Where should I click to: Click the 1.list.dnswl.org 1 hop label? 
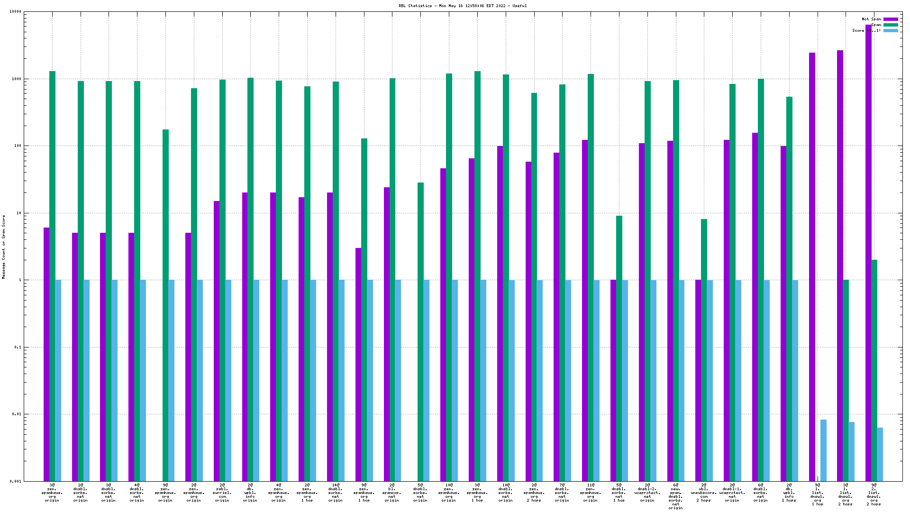click(817, 494)
